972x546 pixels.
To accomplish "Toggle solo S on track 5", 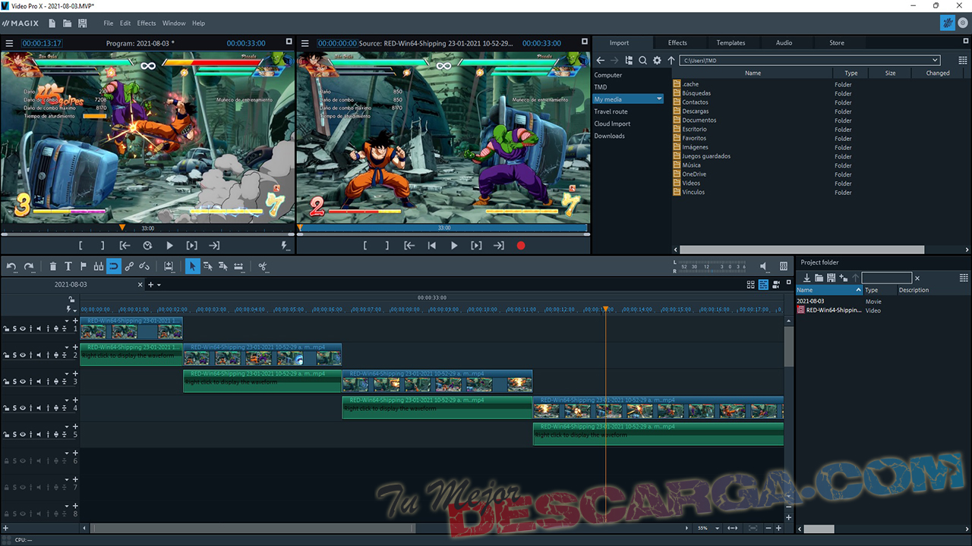I will point(14,435).
